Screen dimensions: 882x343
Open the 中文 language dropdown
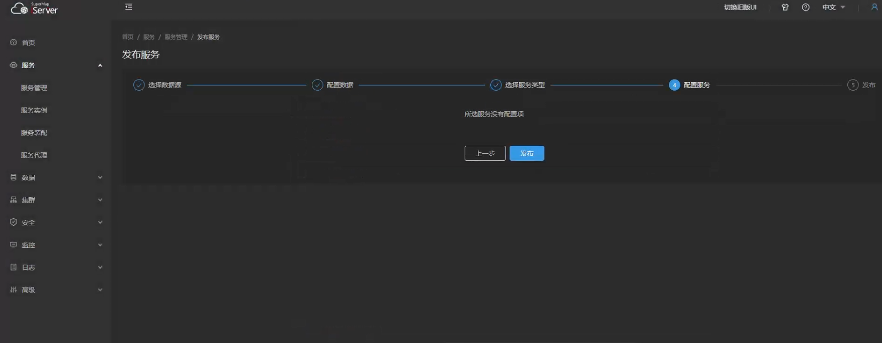(x=833, y=8)
